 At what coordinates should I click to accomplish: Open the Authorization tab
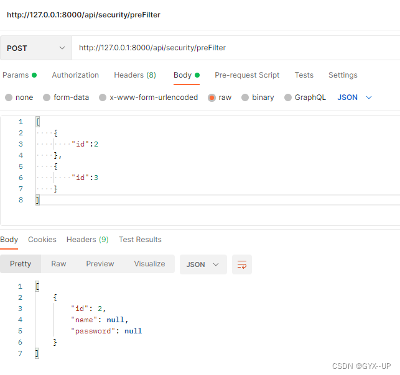pos(75,75)
